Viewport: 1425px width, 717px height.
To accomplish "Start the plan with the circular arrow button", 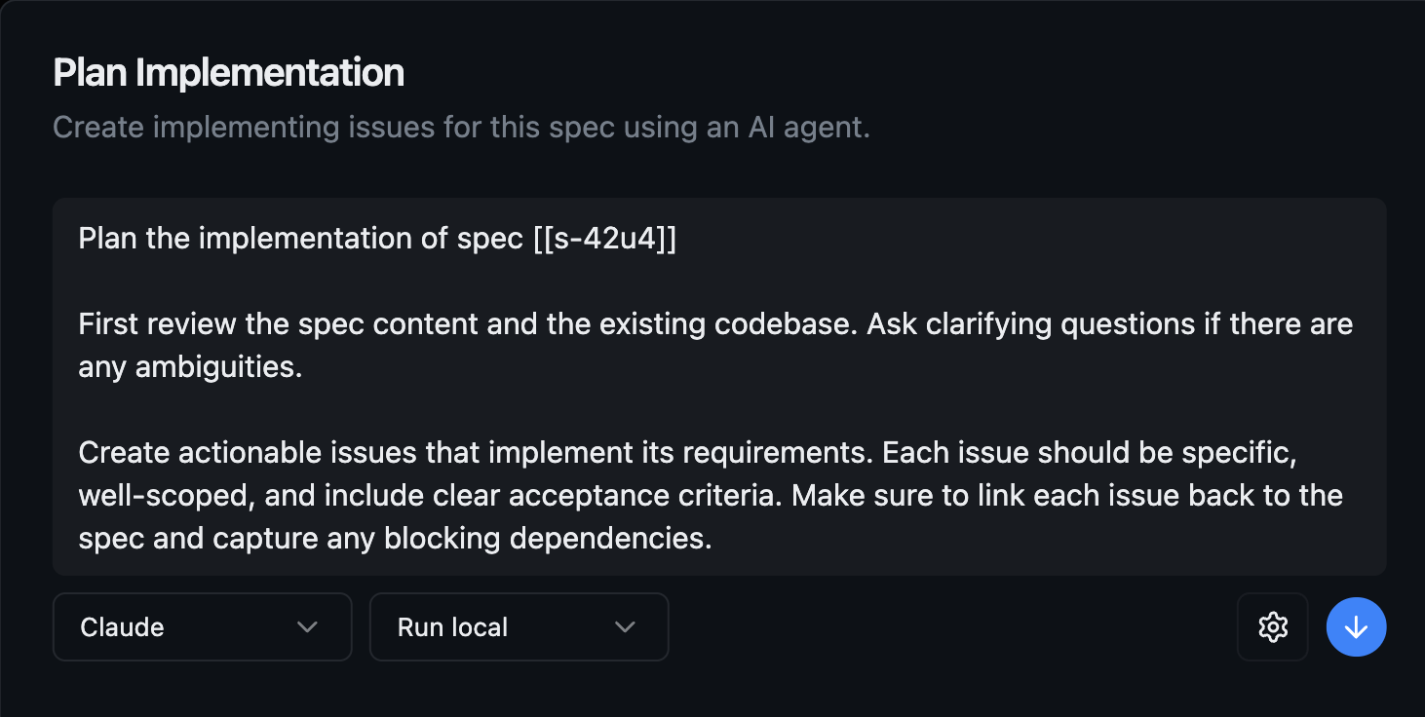I will pyautogui.click(x=1356, y=626).
